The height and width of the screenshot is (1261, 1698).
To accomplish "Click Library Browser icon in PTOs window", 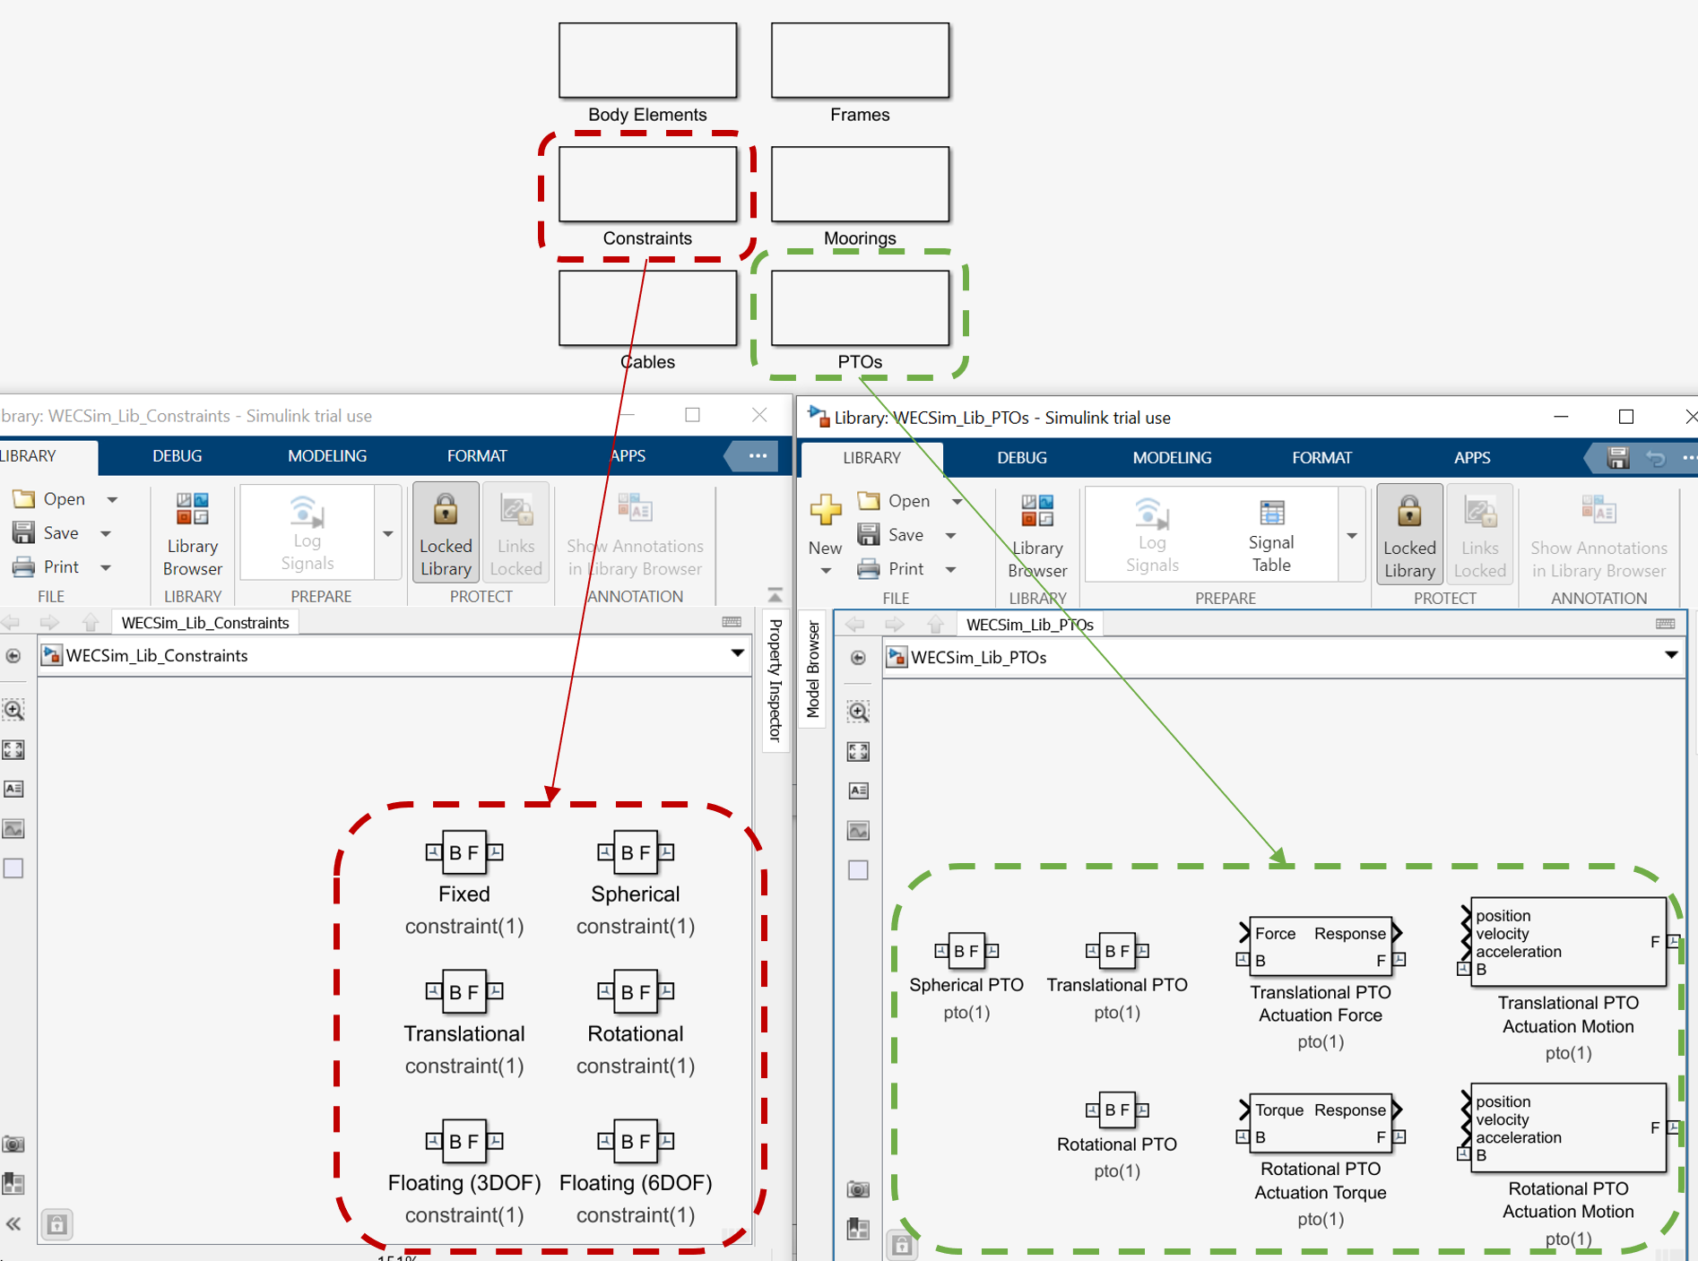I will click(x=1037, y=536).
